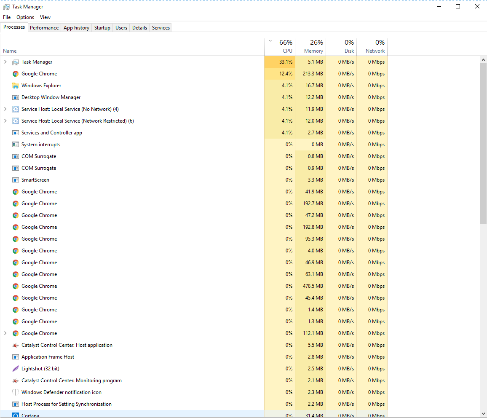Screen dimensions: 487x418
Task: Select the Windows Explorer folder icon
Action: point(15,86)
